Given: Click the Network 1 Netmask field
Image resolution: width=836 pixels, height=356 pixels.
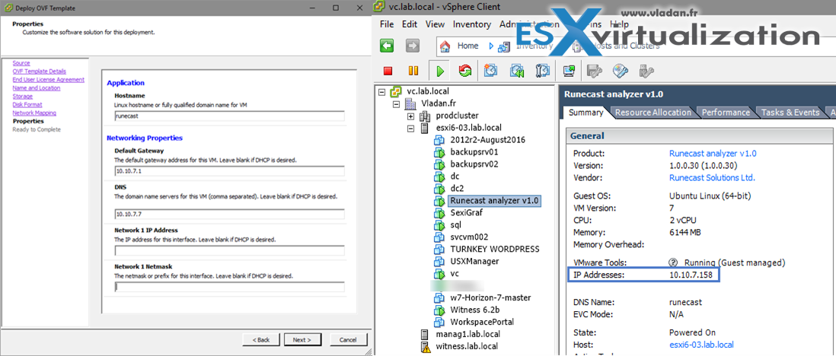Looking at the screenshot, I should point(230,288).
